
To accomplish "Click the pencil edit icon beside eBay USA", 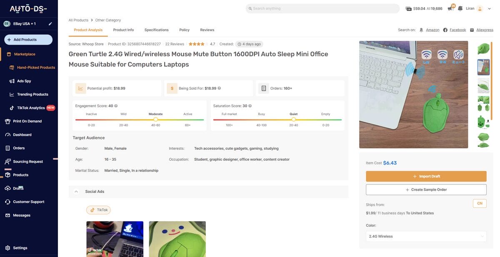I will coord(50,24).
